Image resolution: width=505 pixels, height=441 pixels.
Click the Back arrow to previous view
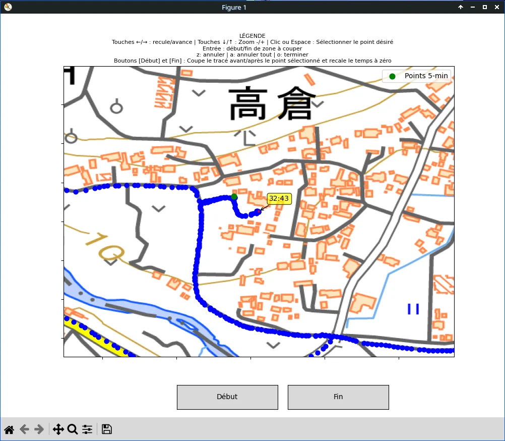point(24,429)
